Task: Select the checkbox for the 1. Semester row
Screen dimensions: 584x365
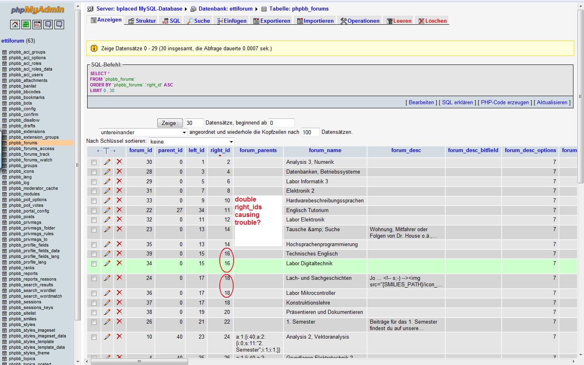Action: point(94,322)
